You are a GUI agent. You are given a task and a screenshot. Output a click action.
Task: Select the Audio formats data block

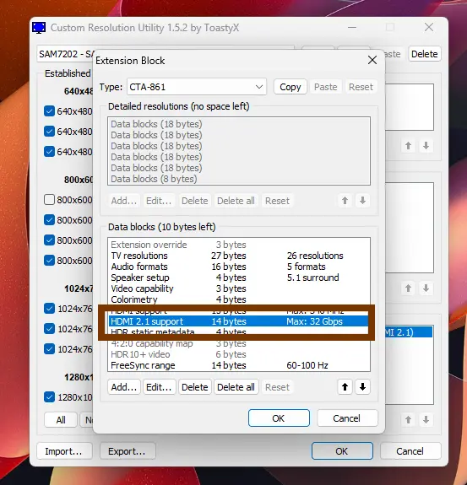(x=238, y=267)
